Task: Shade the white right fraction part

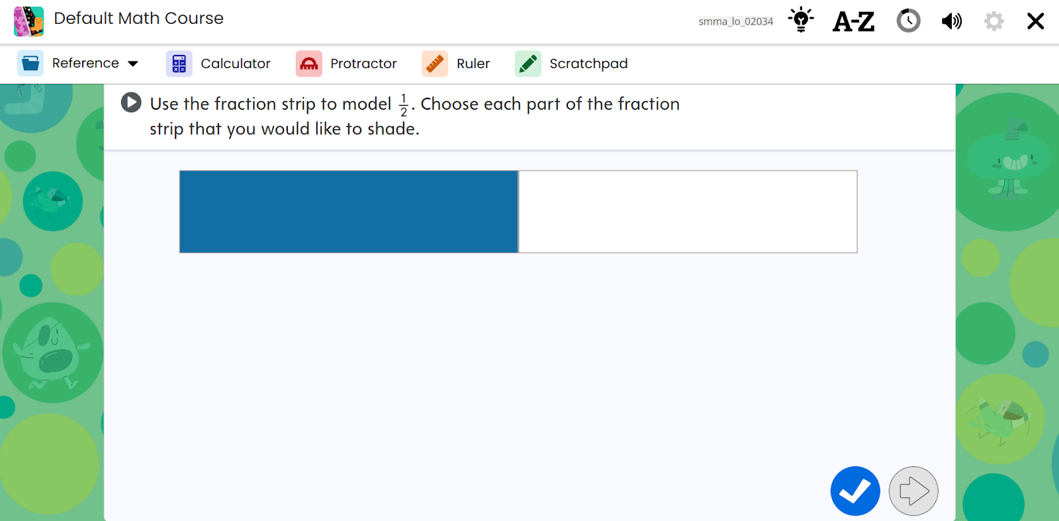Action: pyautogui.click(x=688, y=212)
